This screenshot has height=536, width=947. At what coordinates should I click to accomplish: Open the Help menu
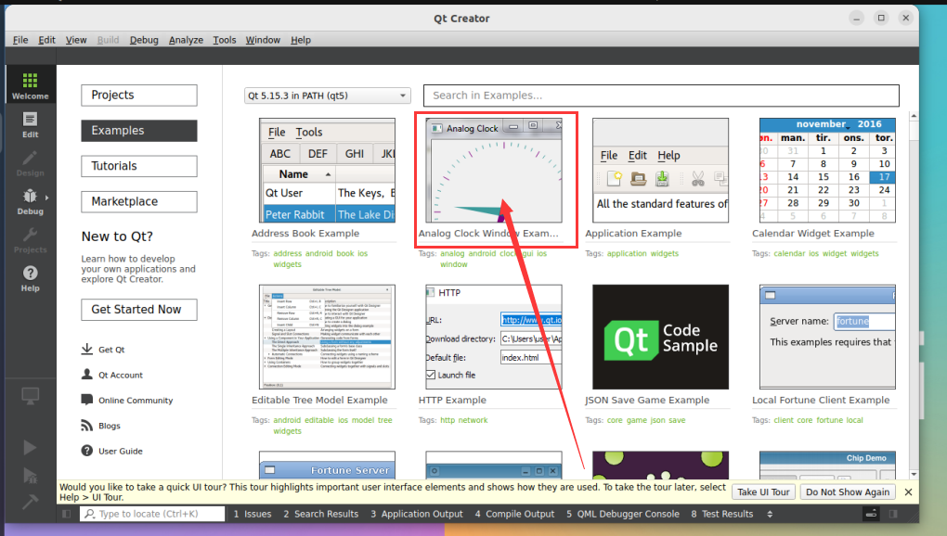click(300, 40)
